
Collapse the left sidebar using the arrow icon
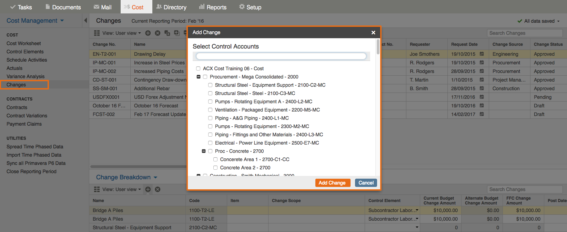click(x=85, y=21)
